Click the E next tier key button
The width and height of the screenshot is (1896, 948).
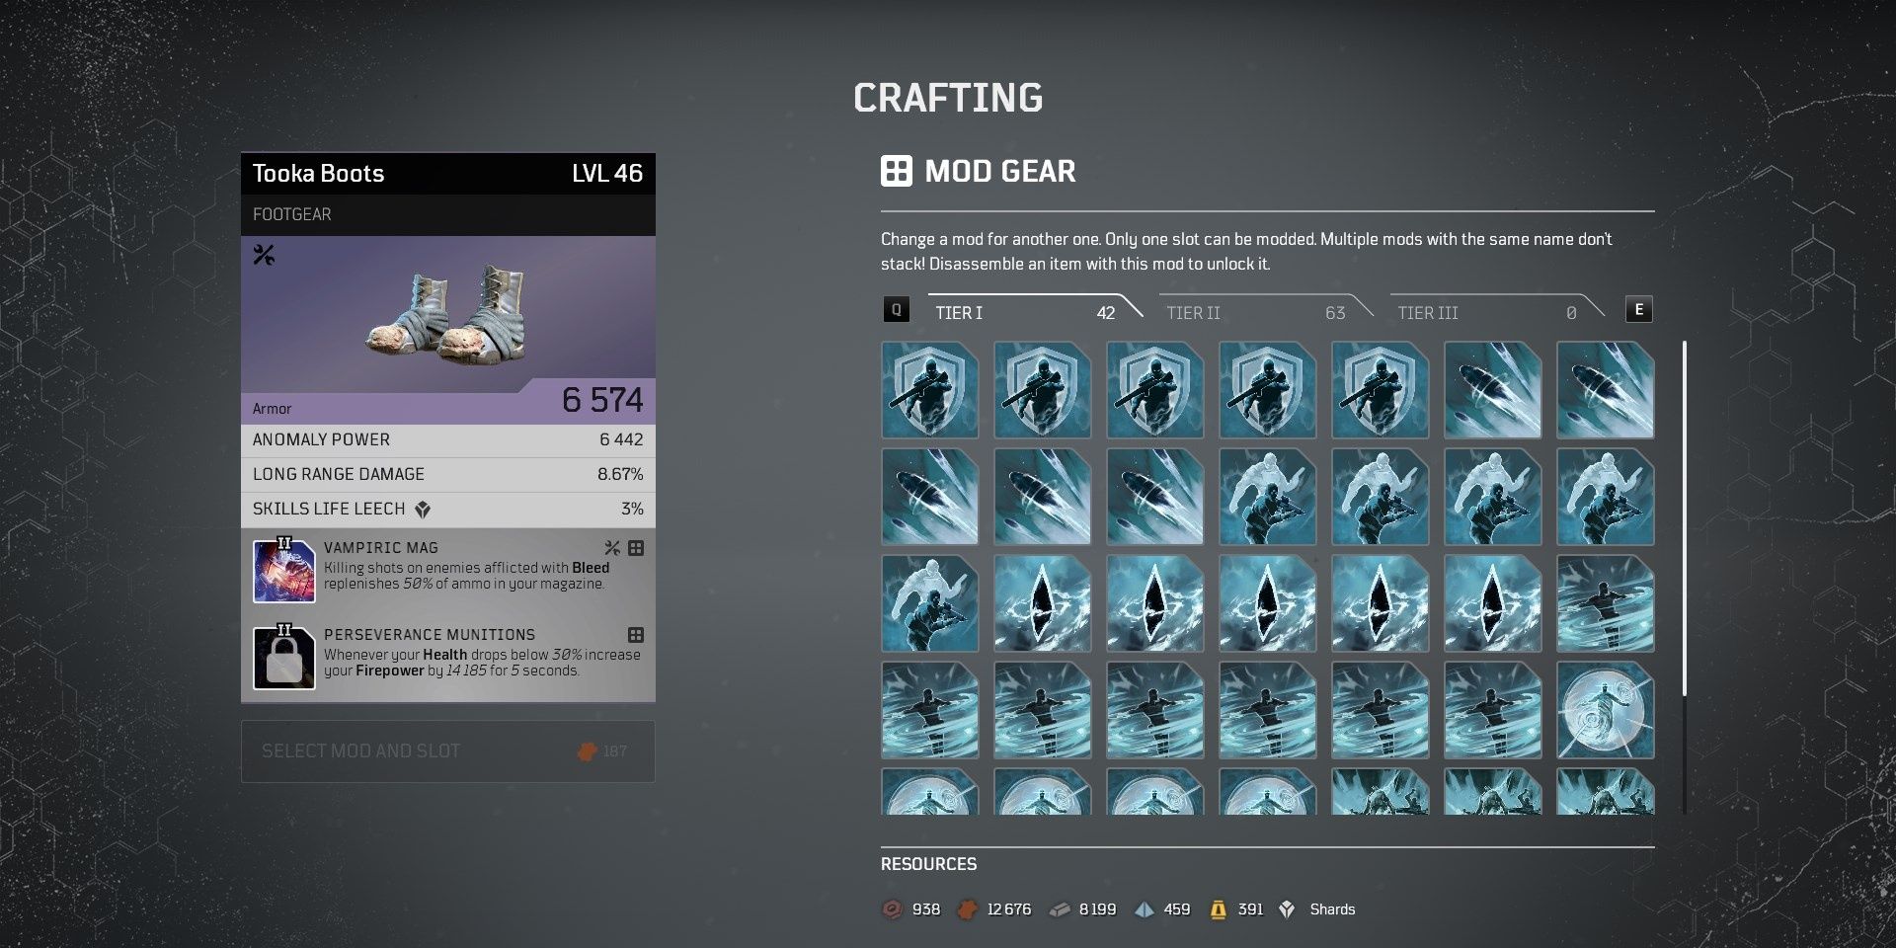[x=1638, y=310]
